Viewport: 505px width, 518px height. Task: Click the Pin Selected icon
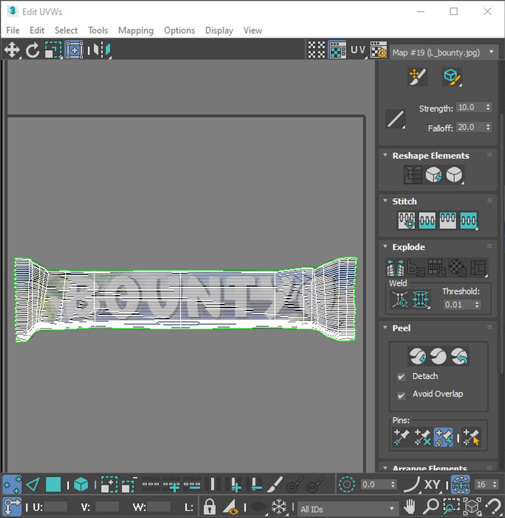[401, 437]
